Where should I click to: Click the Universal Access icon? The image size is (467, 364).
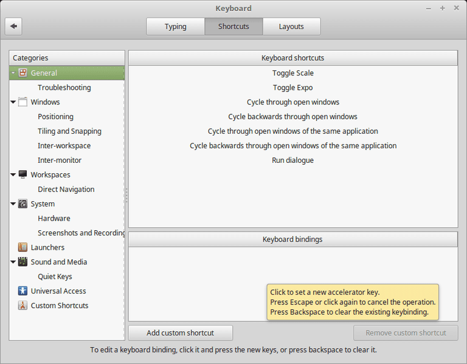pyautogui.click(x=22, y=291)
